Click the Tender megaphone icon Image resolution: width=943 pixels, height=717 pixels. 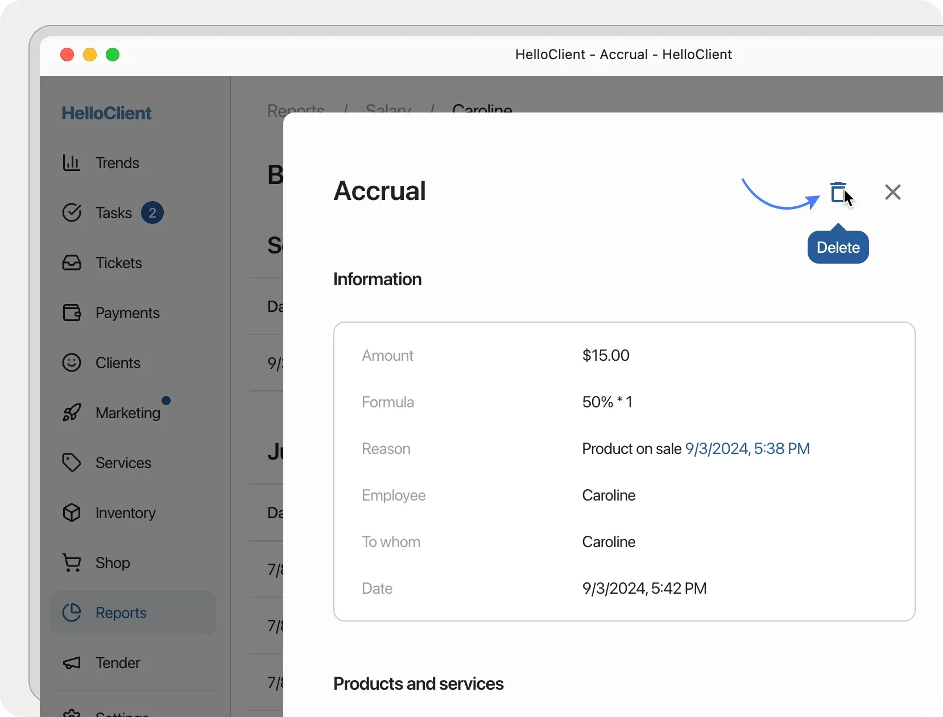73,663
